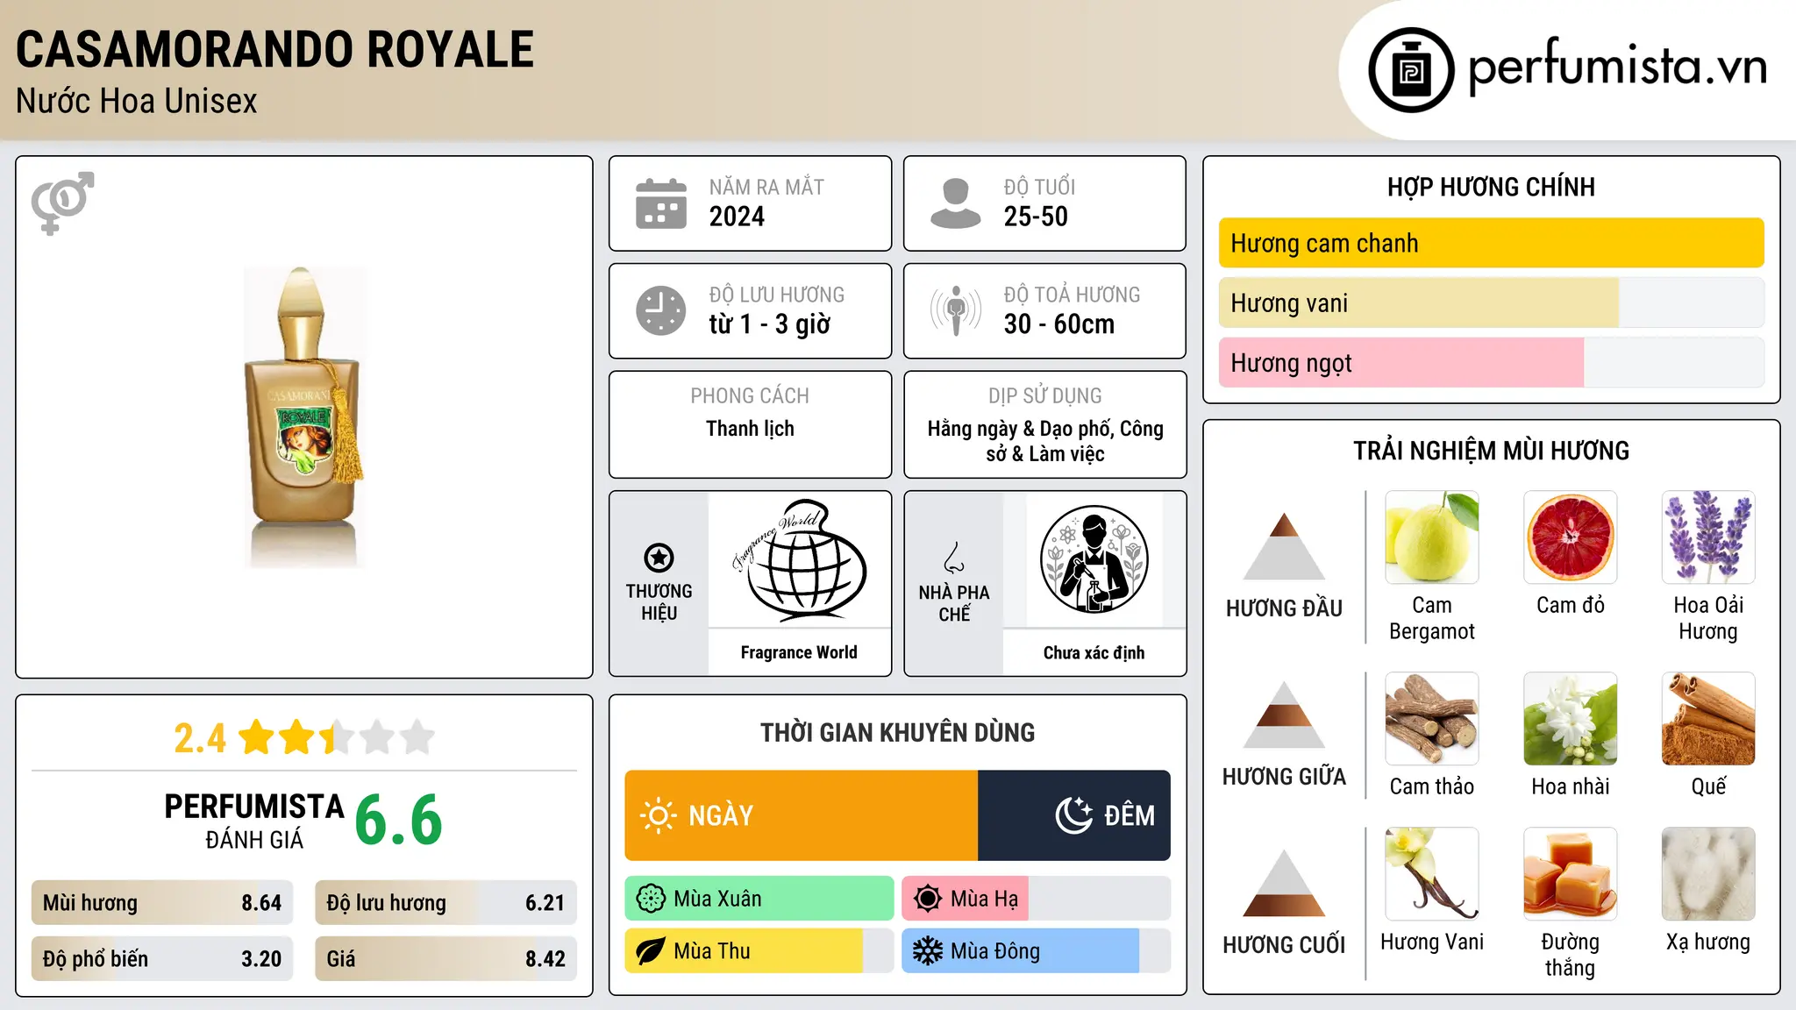The width and height of the screenshot is (1796, 1010).
Task: Click the top notes pyramid icon
Action: 1284,546
